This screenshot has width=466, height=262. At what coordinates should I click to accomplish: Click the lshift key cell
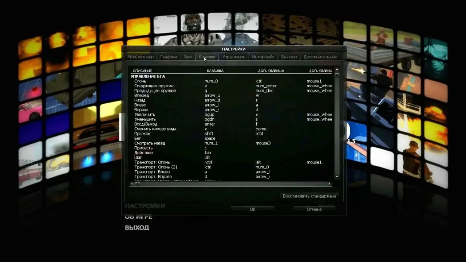tap(209, 134)
